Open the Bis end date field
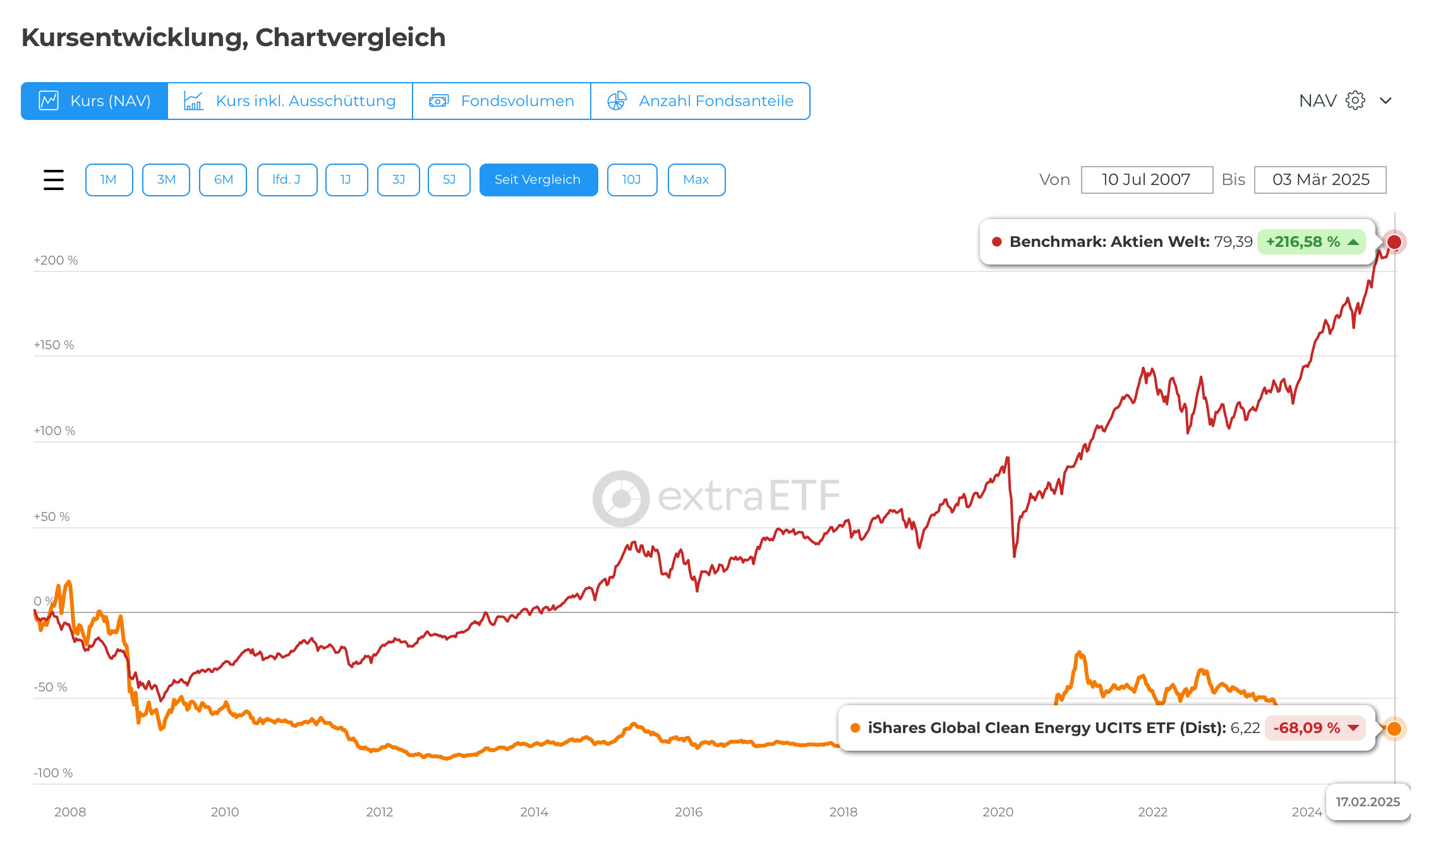The height and width of the screenshot is (853, 1431). [x=1320, y=180]
